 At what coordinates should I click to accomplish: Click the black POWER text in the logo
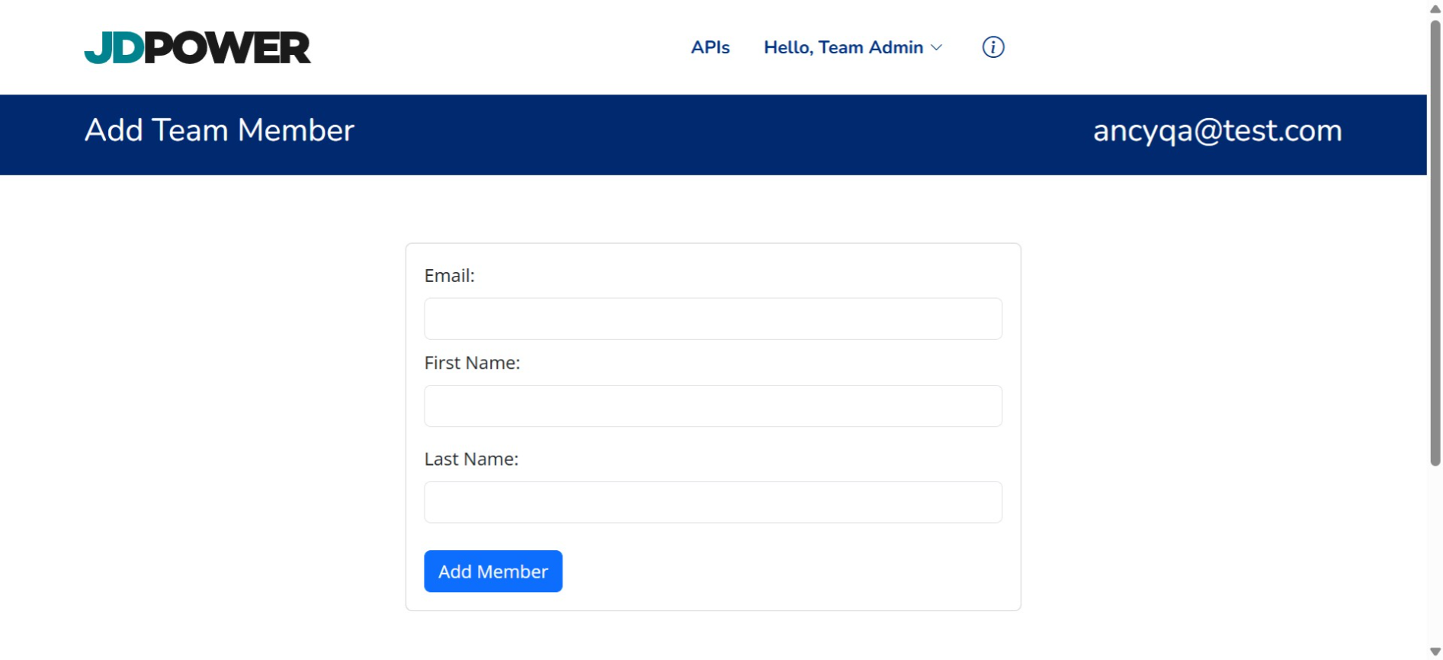click(227, 48)
